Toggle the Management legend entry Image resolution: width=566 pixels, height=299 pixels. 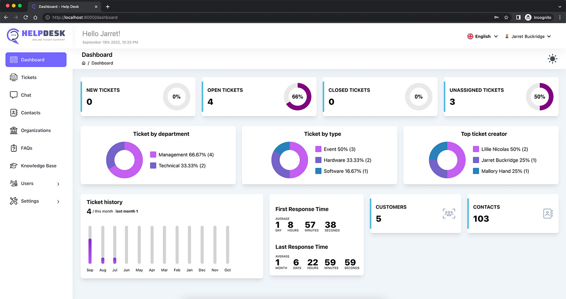click(x=182, y=155)
